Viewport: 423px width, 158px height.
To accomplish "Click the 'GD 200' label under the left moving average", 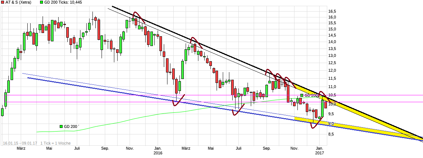I will 71,126.
